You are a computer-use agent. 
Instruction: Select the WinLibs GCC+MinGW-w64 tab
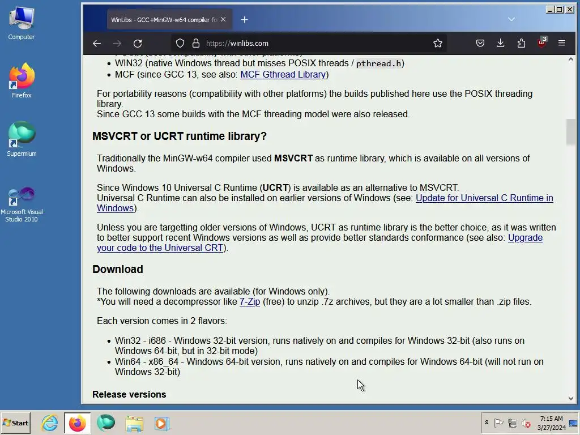coord(169,20)
